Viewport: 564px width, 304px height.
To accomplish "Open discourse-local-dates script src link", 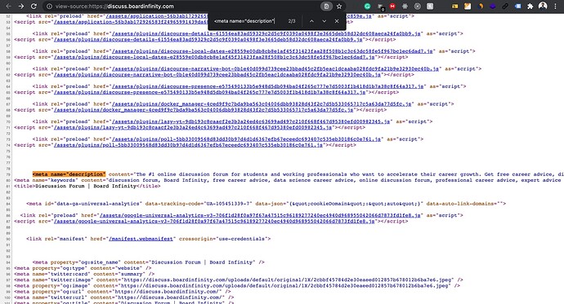I will click(214, 57).
